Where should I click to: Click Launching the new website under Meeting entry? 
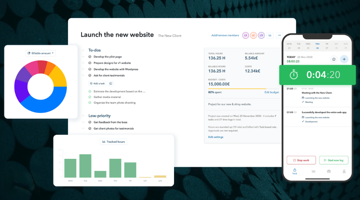point(317,98)
